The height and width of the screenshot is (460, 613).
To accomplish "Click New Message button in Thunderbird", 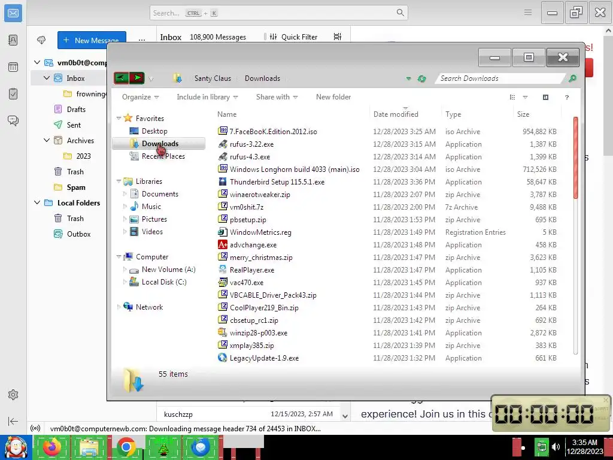I will coord(92,40).
